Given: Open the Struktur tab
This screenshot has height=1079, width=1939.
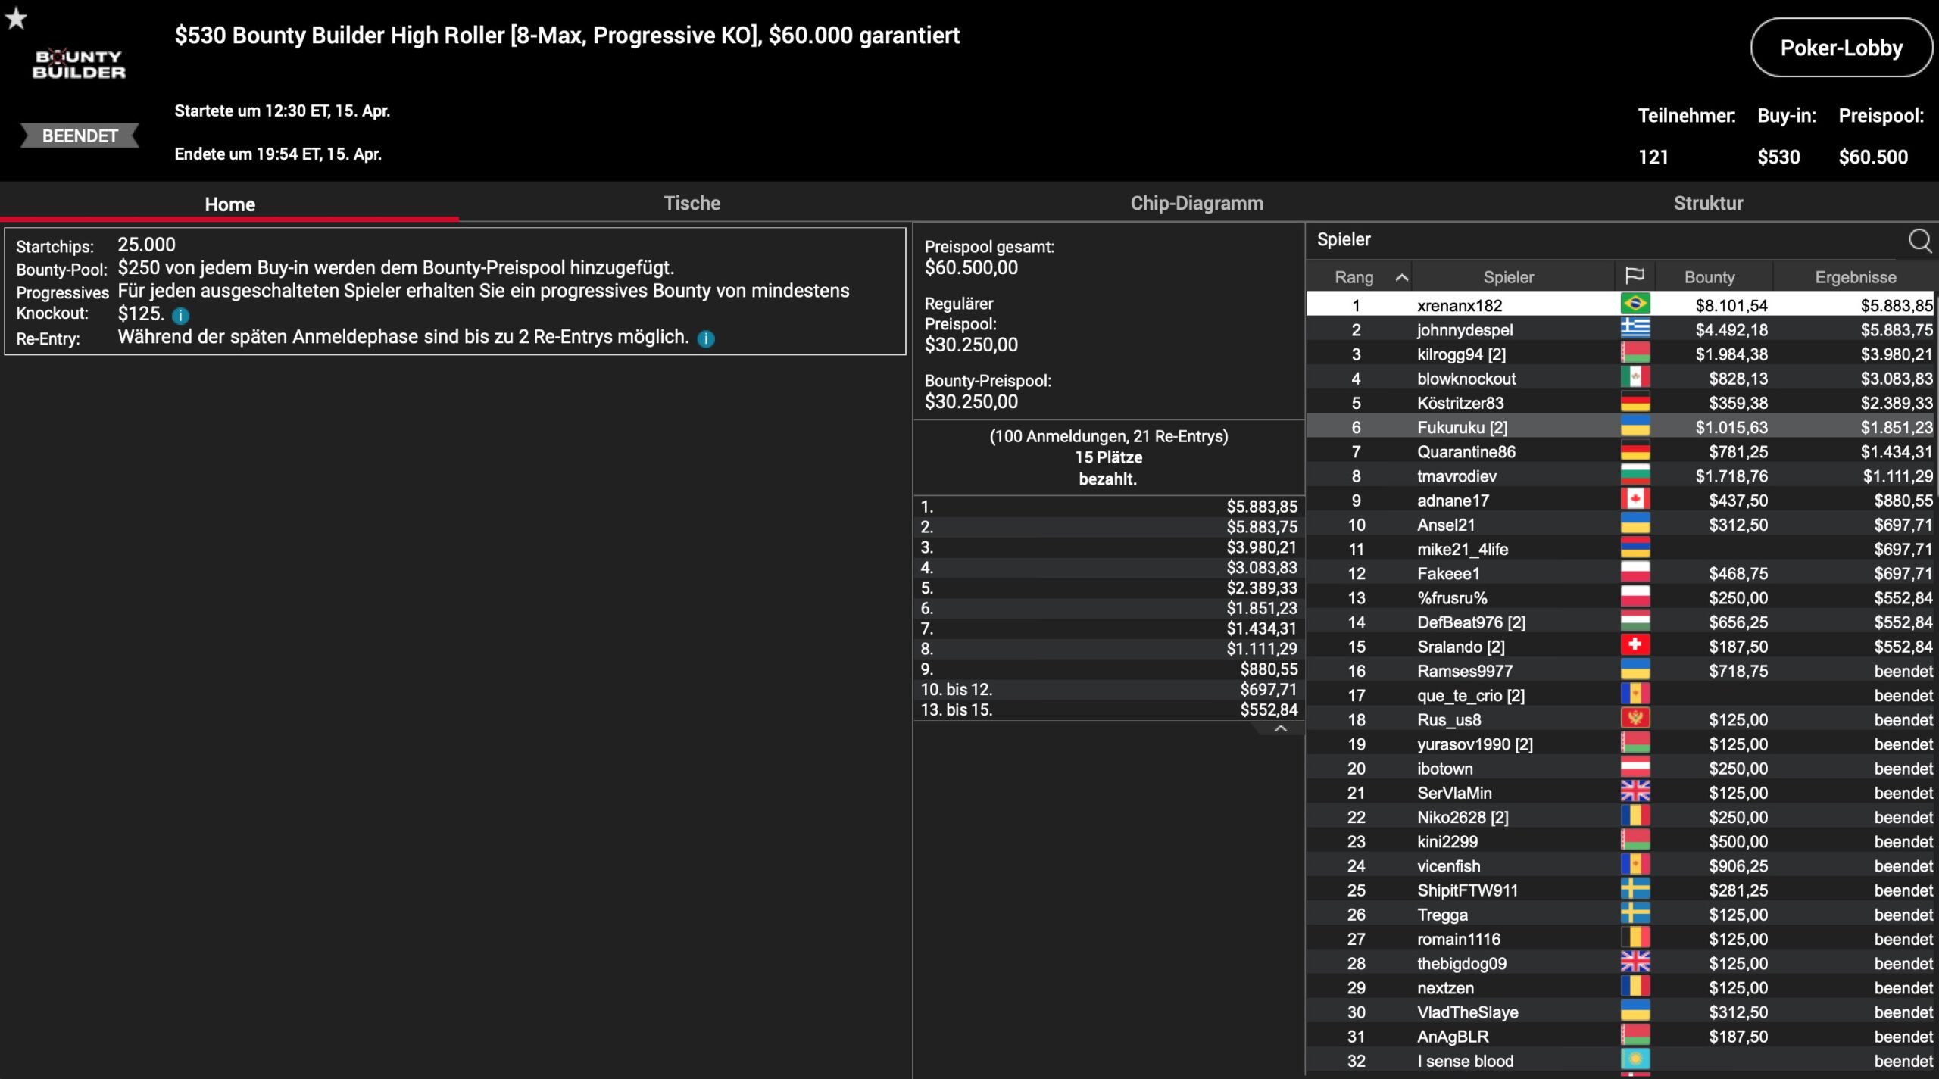Looking at the screenshot, I should click(1707, 203).
